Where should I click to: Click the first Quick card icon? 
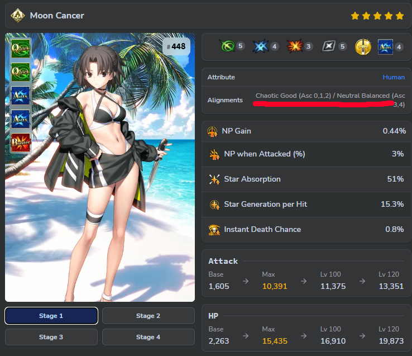point(21,49)
